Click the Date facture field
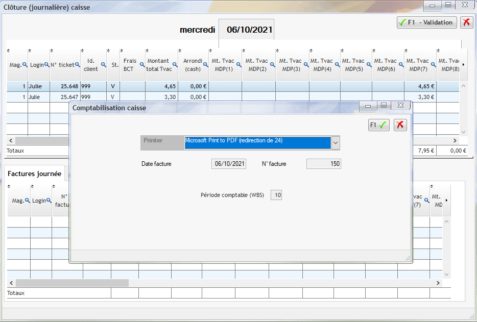The height and width of the screenshot is (322, 477). 229,164
